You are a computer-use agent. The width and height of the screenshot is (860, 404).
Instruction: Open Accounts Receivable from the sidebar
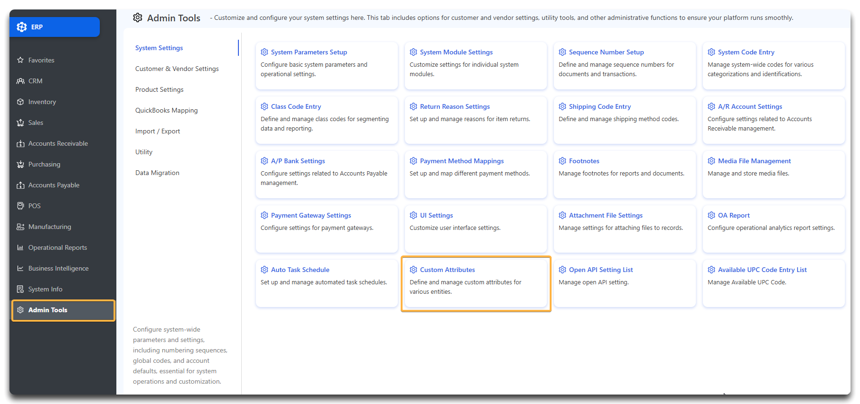point(58,143)
